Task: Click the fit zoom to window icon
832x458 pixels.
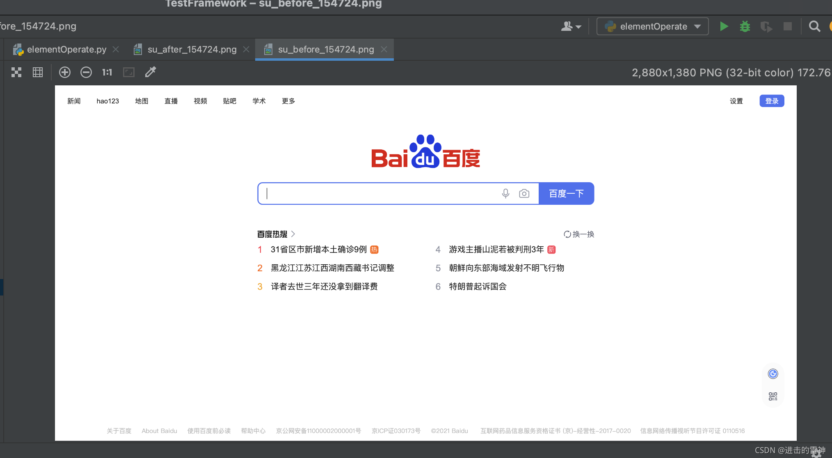Action: point(129,73)
